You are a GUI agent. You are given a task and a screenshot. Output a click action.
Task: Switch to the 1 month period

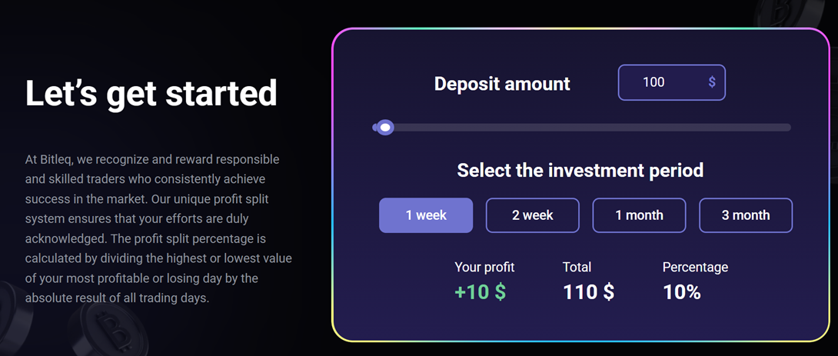pos(639,215)
